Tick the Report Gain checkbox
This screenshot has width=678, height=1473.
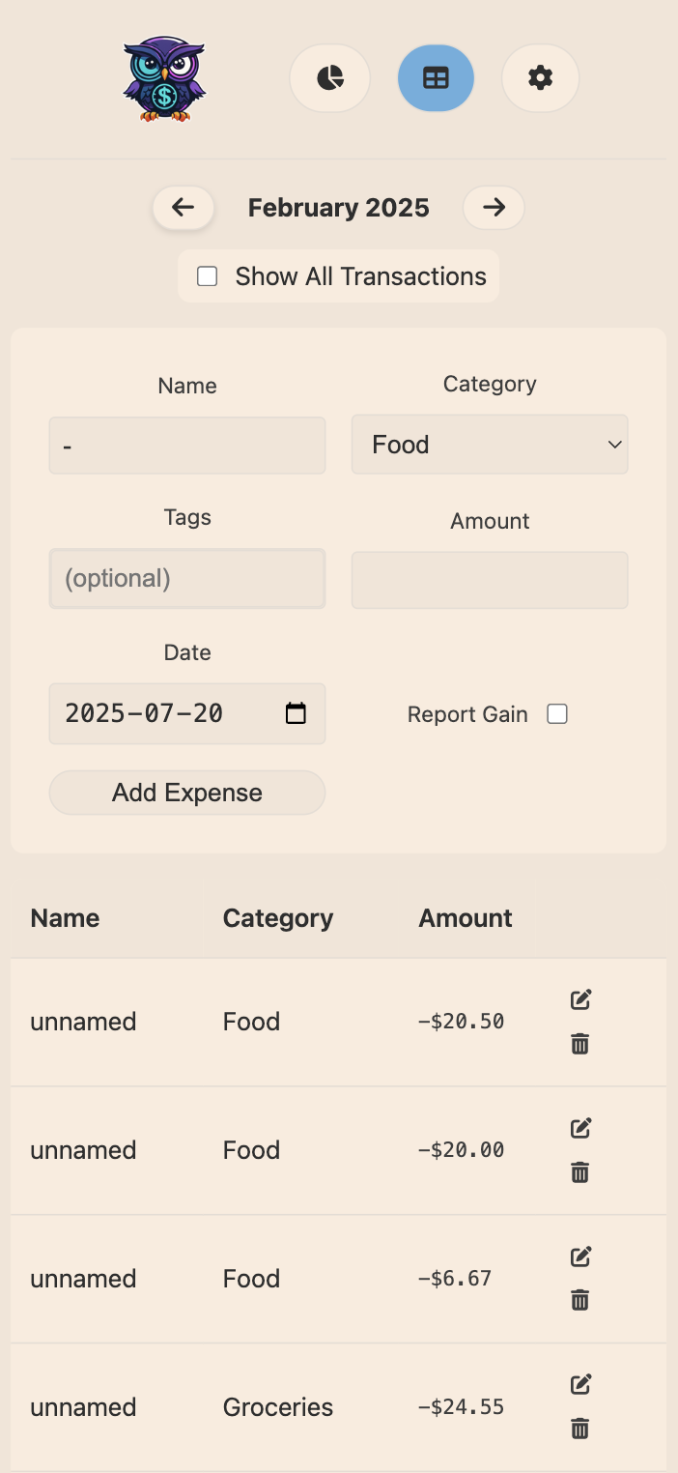click(557, 714)
